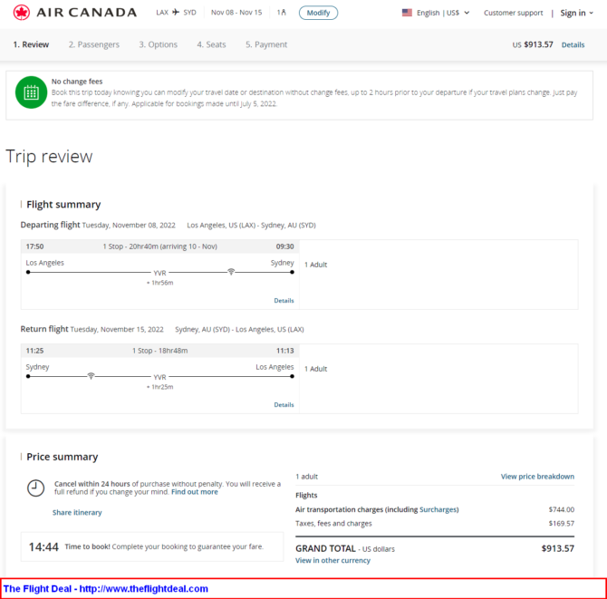This screenshot has height=599, width=607.
Task: Click Find out more about cancellation
Action: point(195,492)
